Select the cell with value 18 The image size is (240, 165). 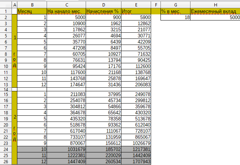click(176, 17)
